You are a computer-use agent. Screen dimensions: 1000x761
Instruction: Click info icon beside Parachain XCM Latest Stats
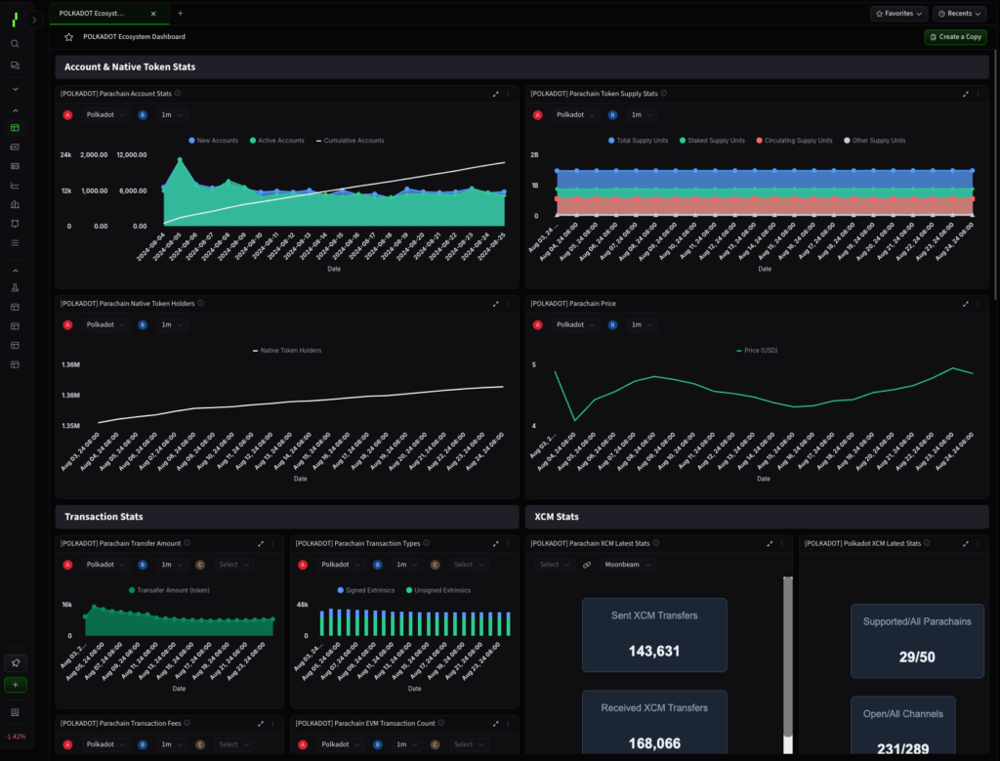point(655,543)
